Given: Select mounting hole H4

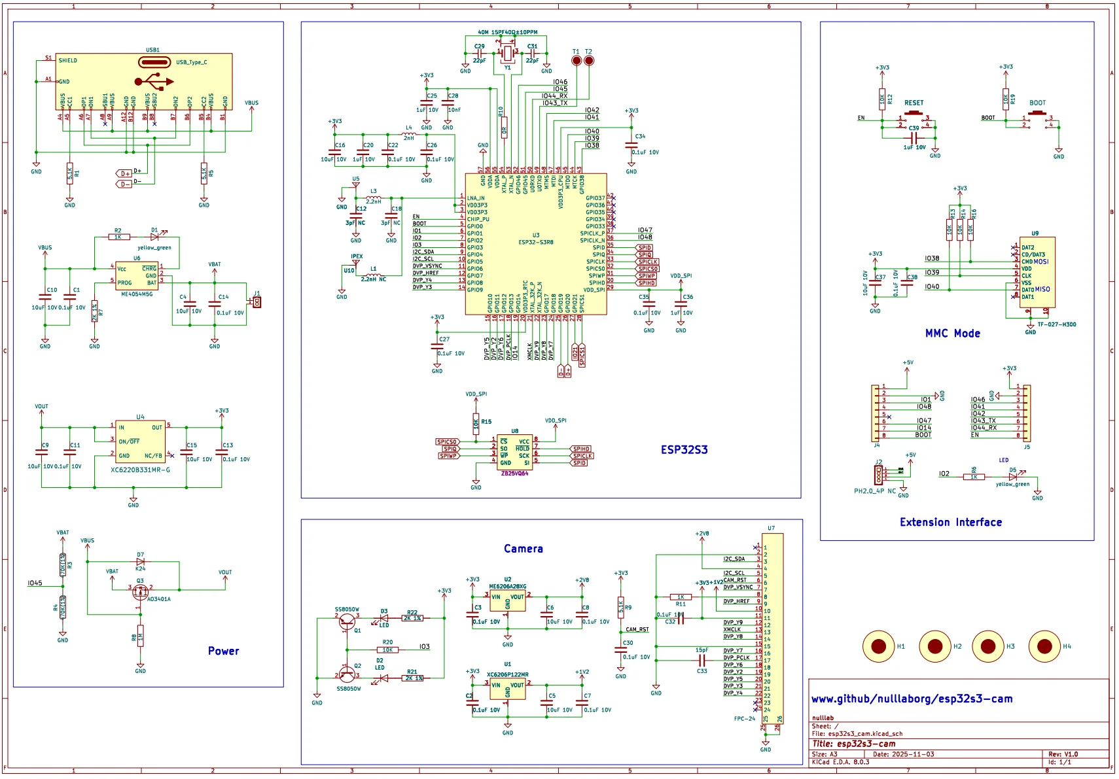Looking at the screenshot, I should [x=1044, y=646].
